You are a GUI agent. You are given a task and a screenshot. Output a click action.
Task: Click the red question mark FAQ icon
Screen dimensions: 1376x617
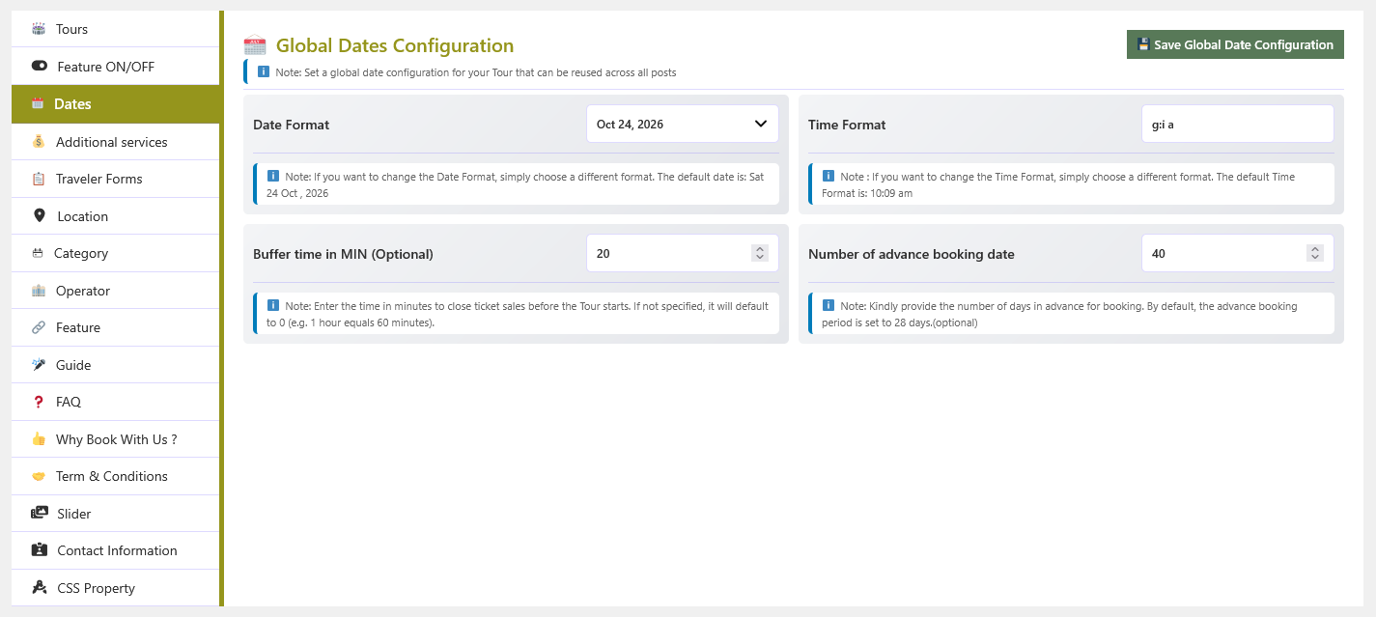pyautogui.click(x=39, y=402)
